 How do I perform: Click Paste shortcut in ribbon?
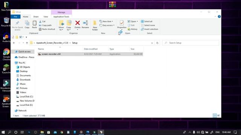coord(47,29)
